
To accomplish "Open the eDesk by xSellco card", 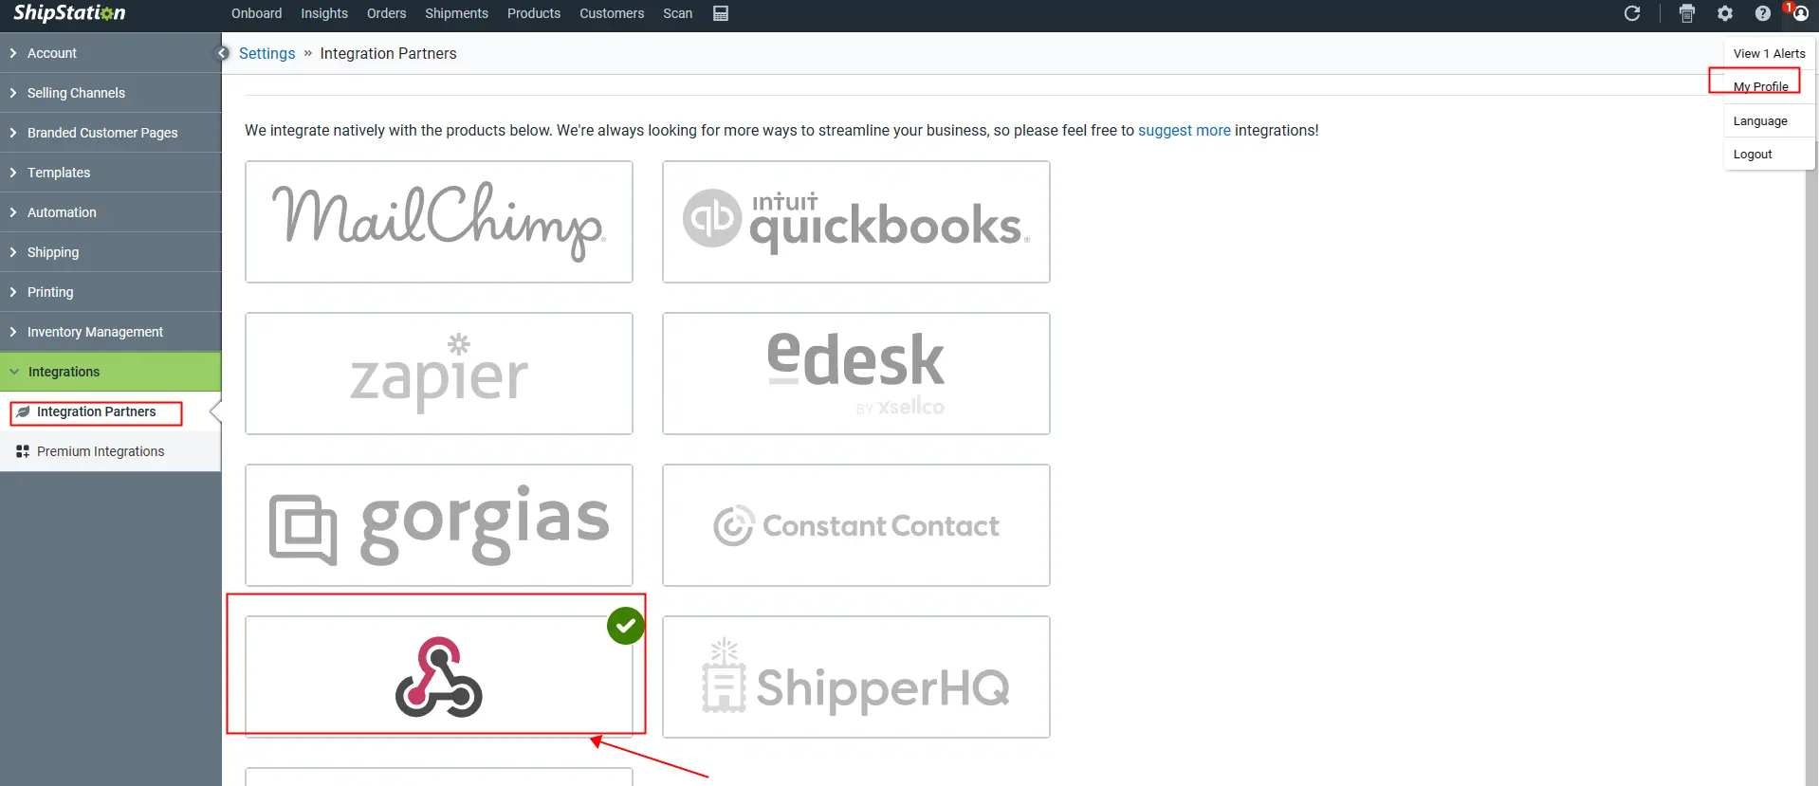I will tap(856, 374).
